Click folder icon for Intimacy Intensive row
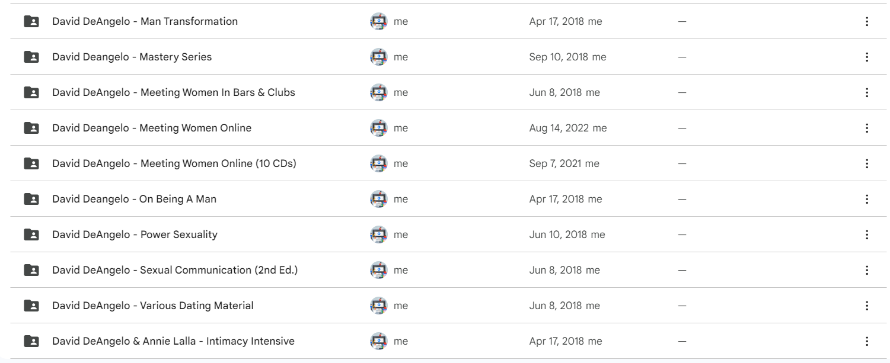This screenshot has width=890, height=363. click(x=31, y=341)
